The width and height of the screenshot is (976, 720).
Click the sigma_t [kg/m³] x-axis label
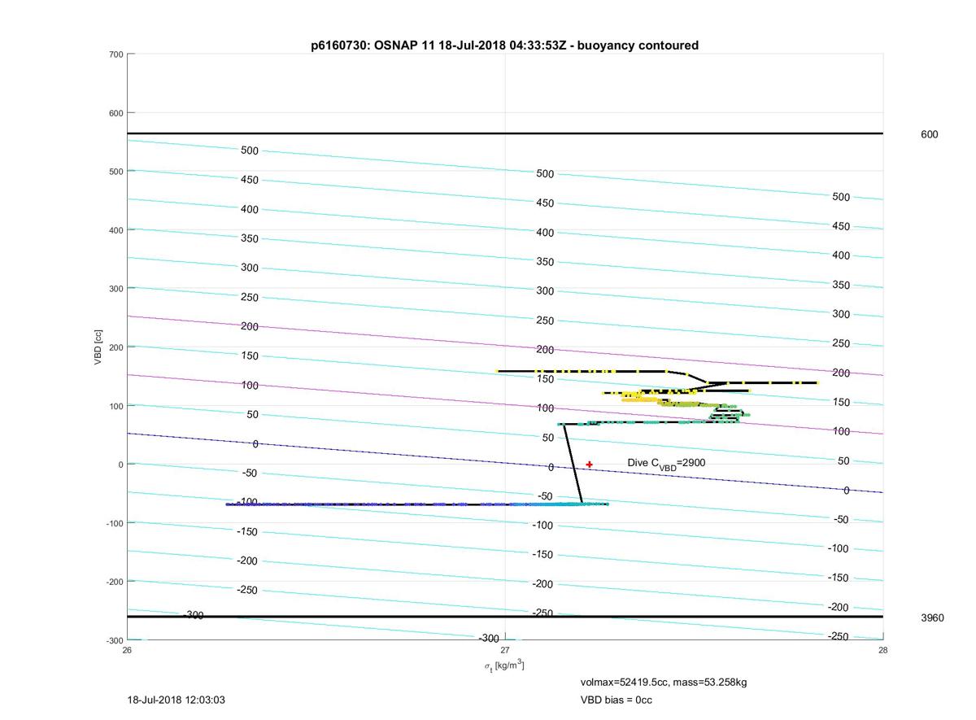(x=505, y=665)
